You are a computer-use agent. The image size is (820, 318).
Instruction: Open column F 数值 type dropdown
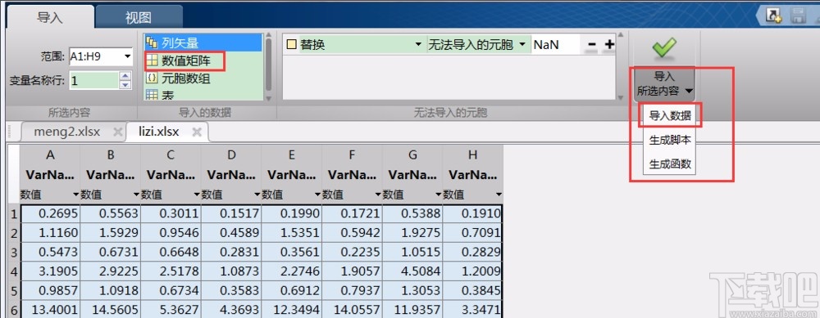coord(378,195)
